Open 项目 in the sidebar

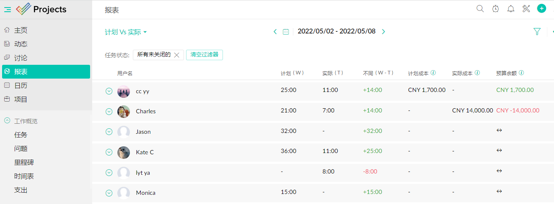point(46,99)
